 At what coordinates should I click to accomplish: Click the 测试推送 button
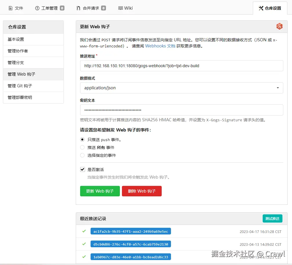click(273, 218)
